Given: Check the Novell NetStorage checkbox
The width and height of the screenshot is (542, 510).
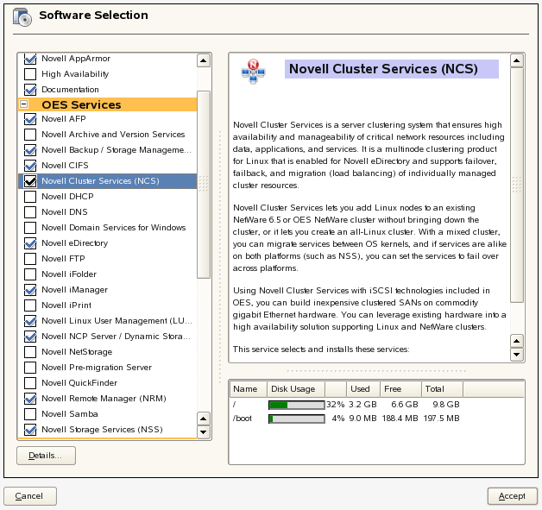Looking at the screenshot, I should 30,352.
